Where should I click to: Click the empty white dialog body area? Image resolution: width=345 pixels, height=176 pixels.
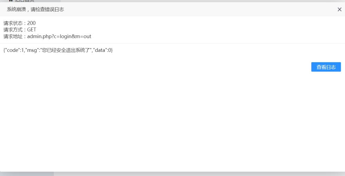pos(172,120)
